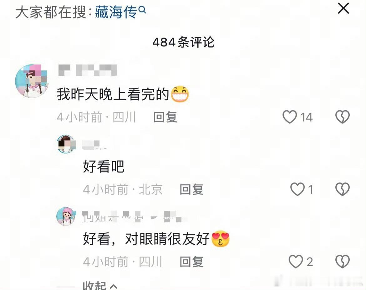The height and width of the screenshot is (290, 366).
Task: Tap grinning emoji in first comment
Action: coord(180,94)
